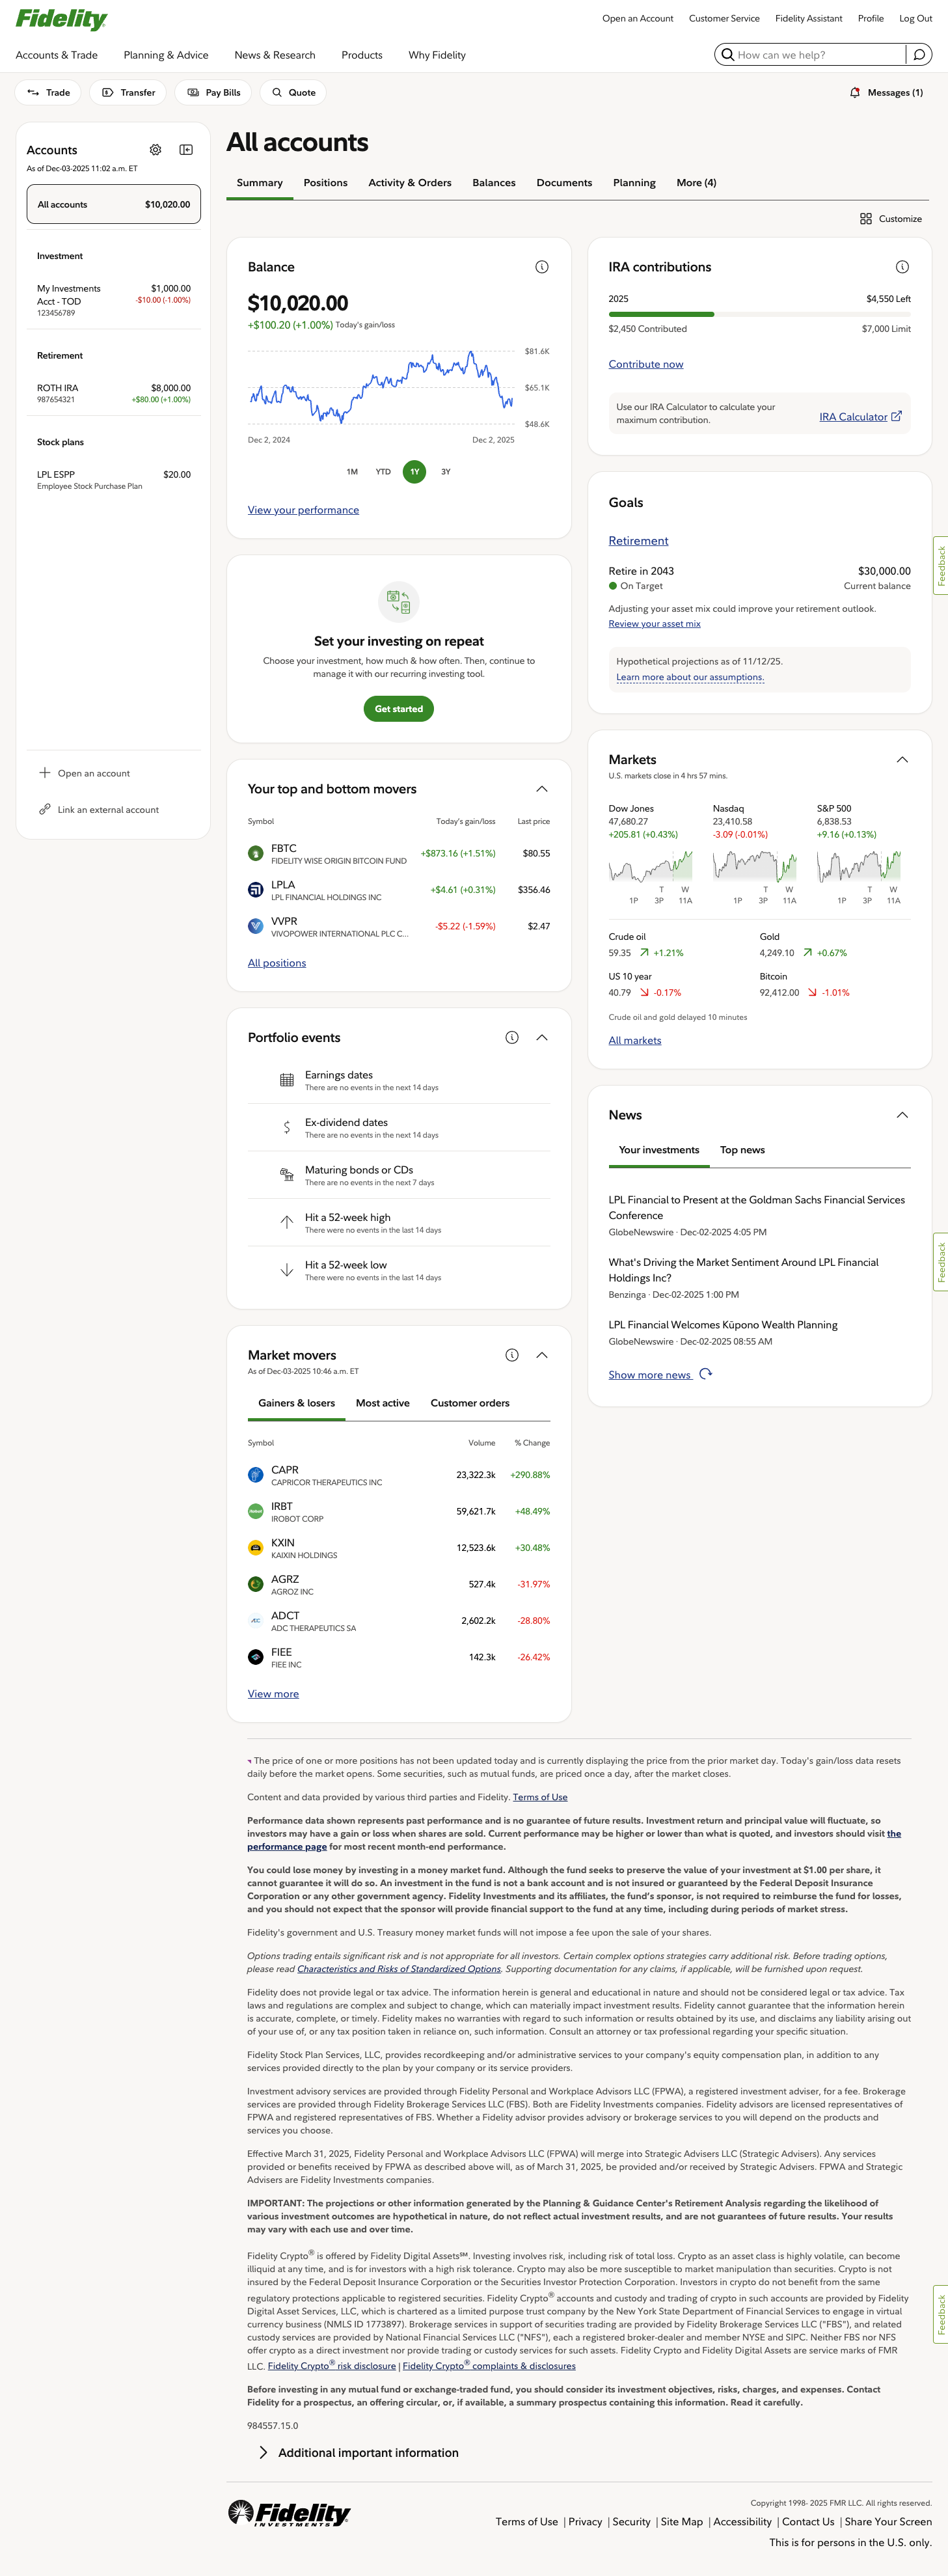Select the 3Y chart range
The height and width of the screenshot is (2576, 948).
click(x=446, y=472)
